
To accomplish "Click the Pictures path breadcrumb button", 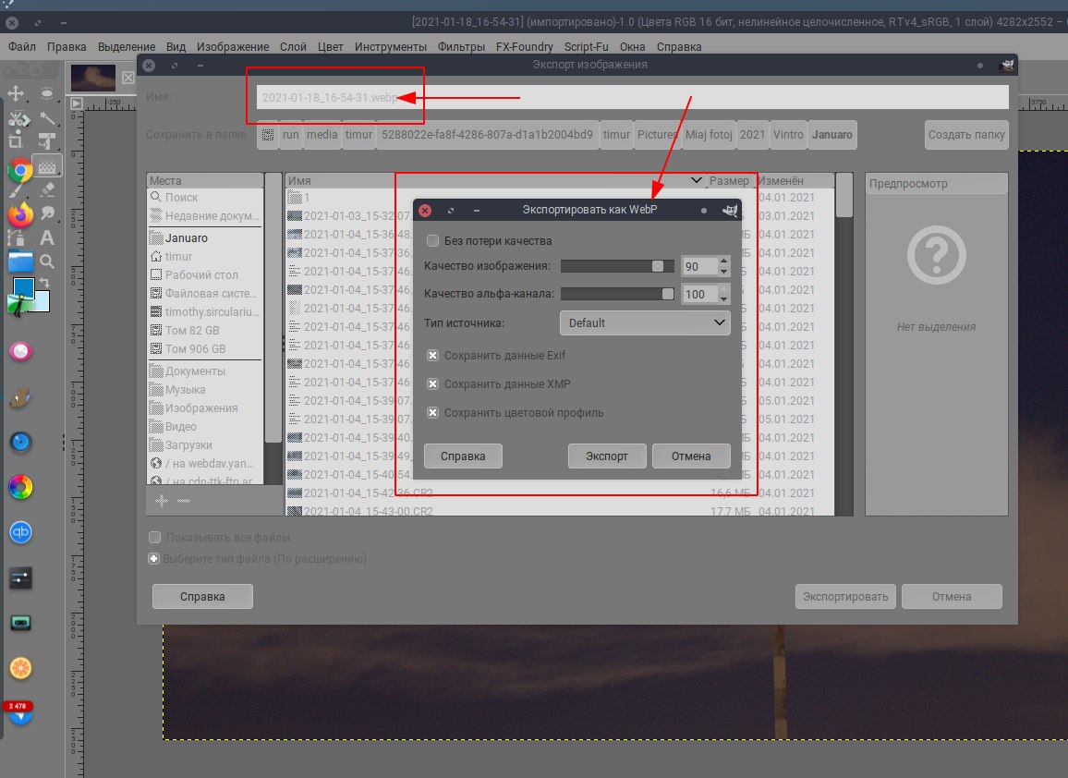I will [x=656, y=134].
